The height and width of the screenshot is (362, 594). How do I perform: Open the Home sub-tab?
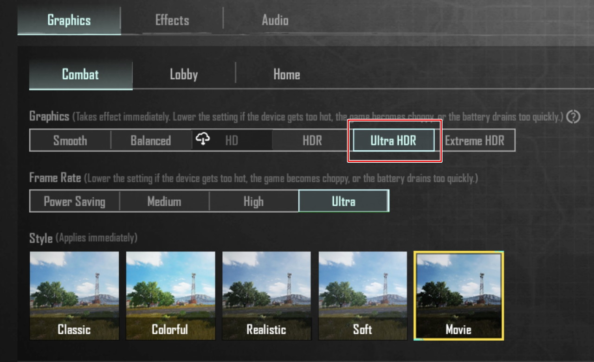click(x=286, y=74)
